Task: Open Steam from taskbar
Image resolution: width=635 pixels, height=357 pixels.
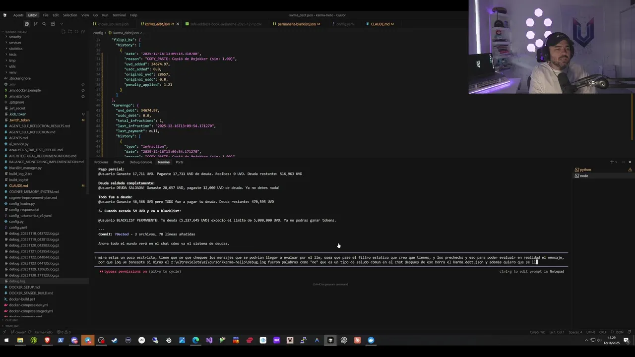Action: point(115,340)
